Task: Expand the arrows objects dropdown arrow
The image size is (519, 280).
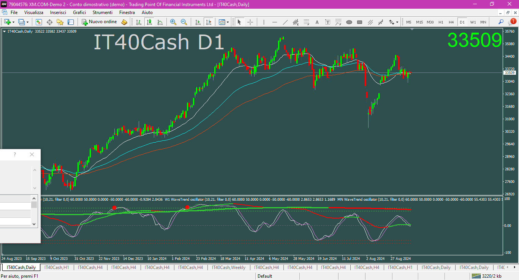Action: click(x=397, y=22)
